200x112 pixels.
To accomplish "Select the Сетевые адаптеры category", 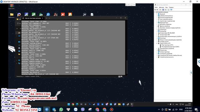I will (x=165, y=52).
